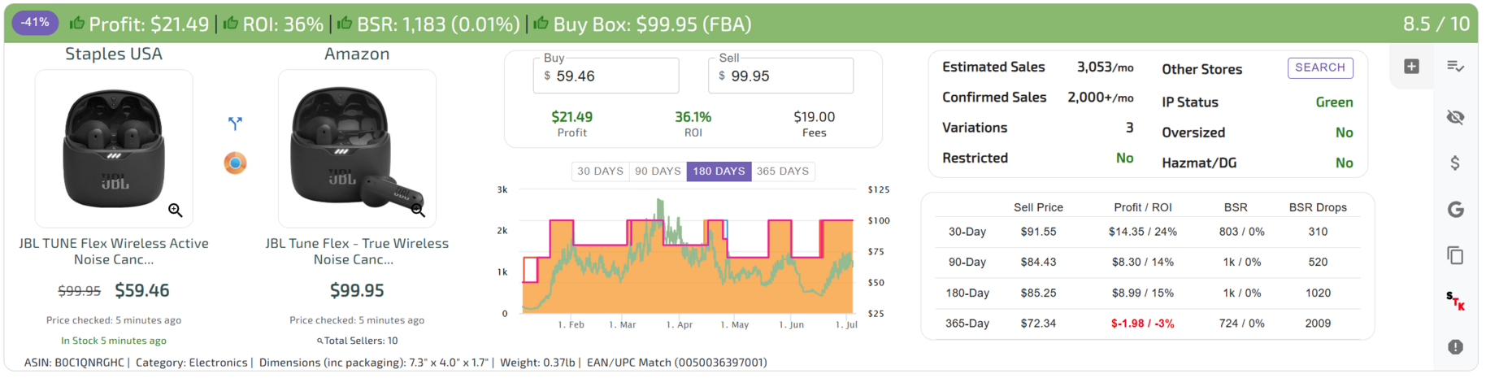Image resolution: width=1486 pixels, height=378 pixels.
Task: Hide this product with the crossed-eye icon
Action: point(1455,117)
